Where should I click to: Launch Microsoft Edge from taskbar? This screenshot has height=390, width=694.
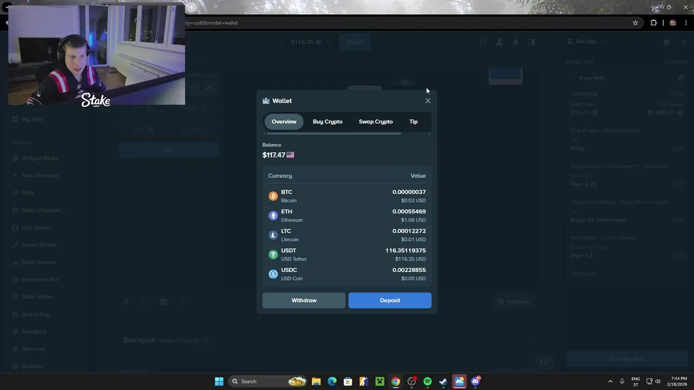(x=332, y=381)
